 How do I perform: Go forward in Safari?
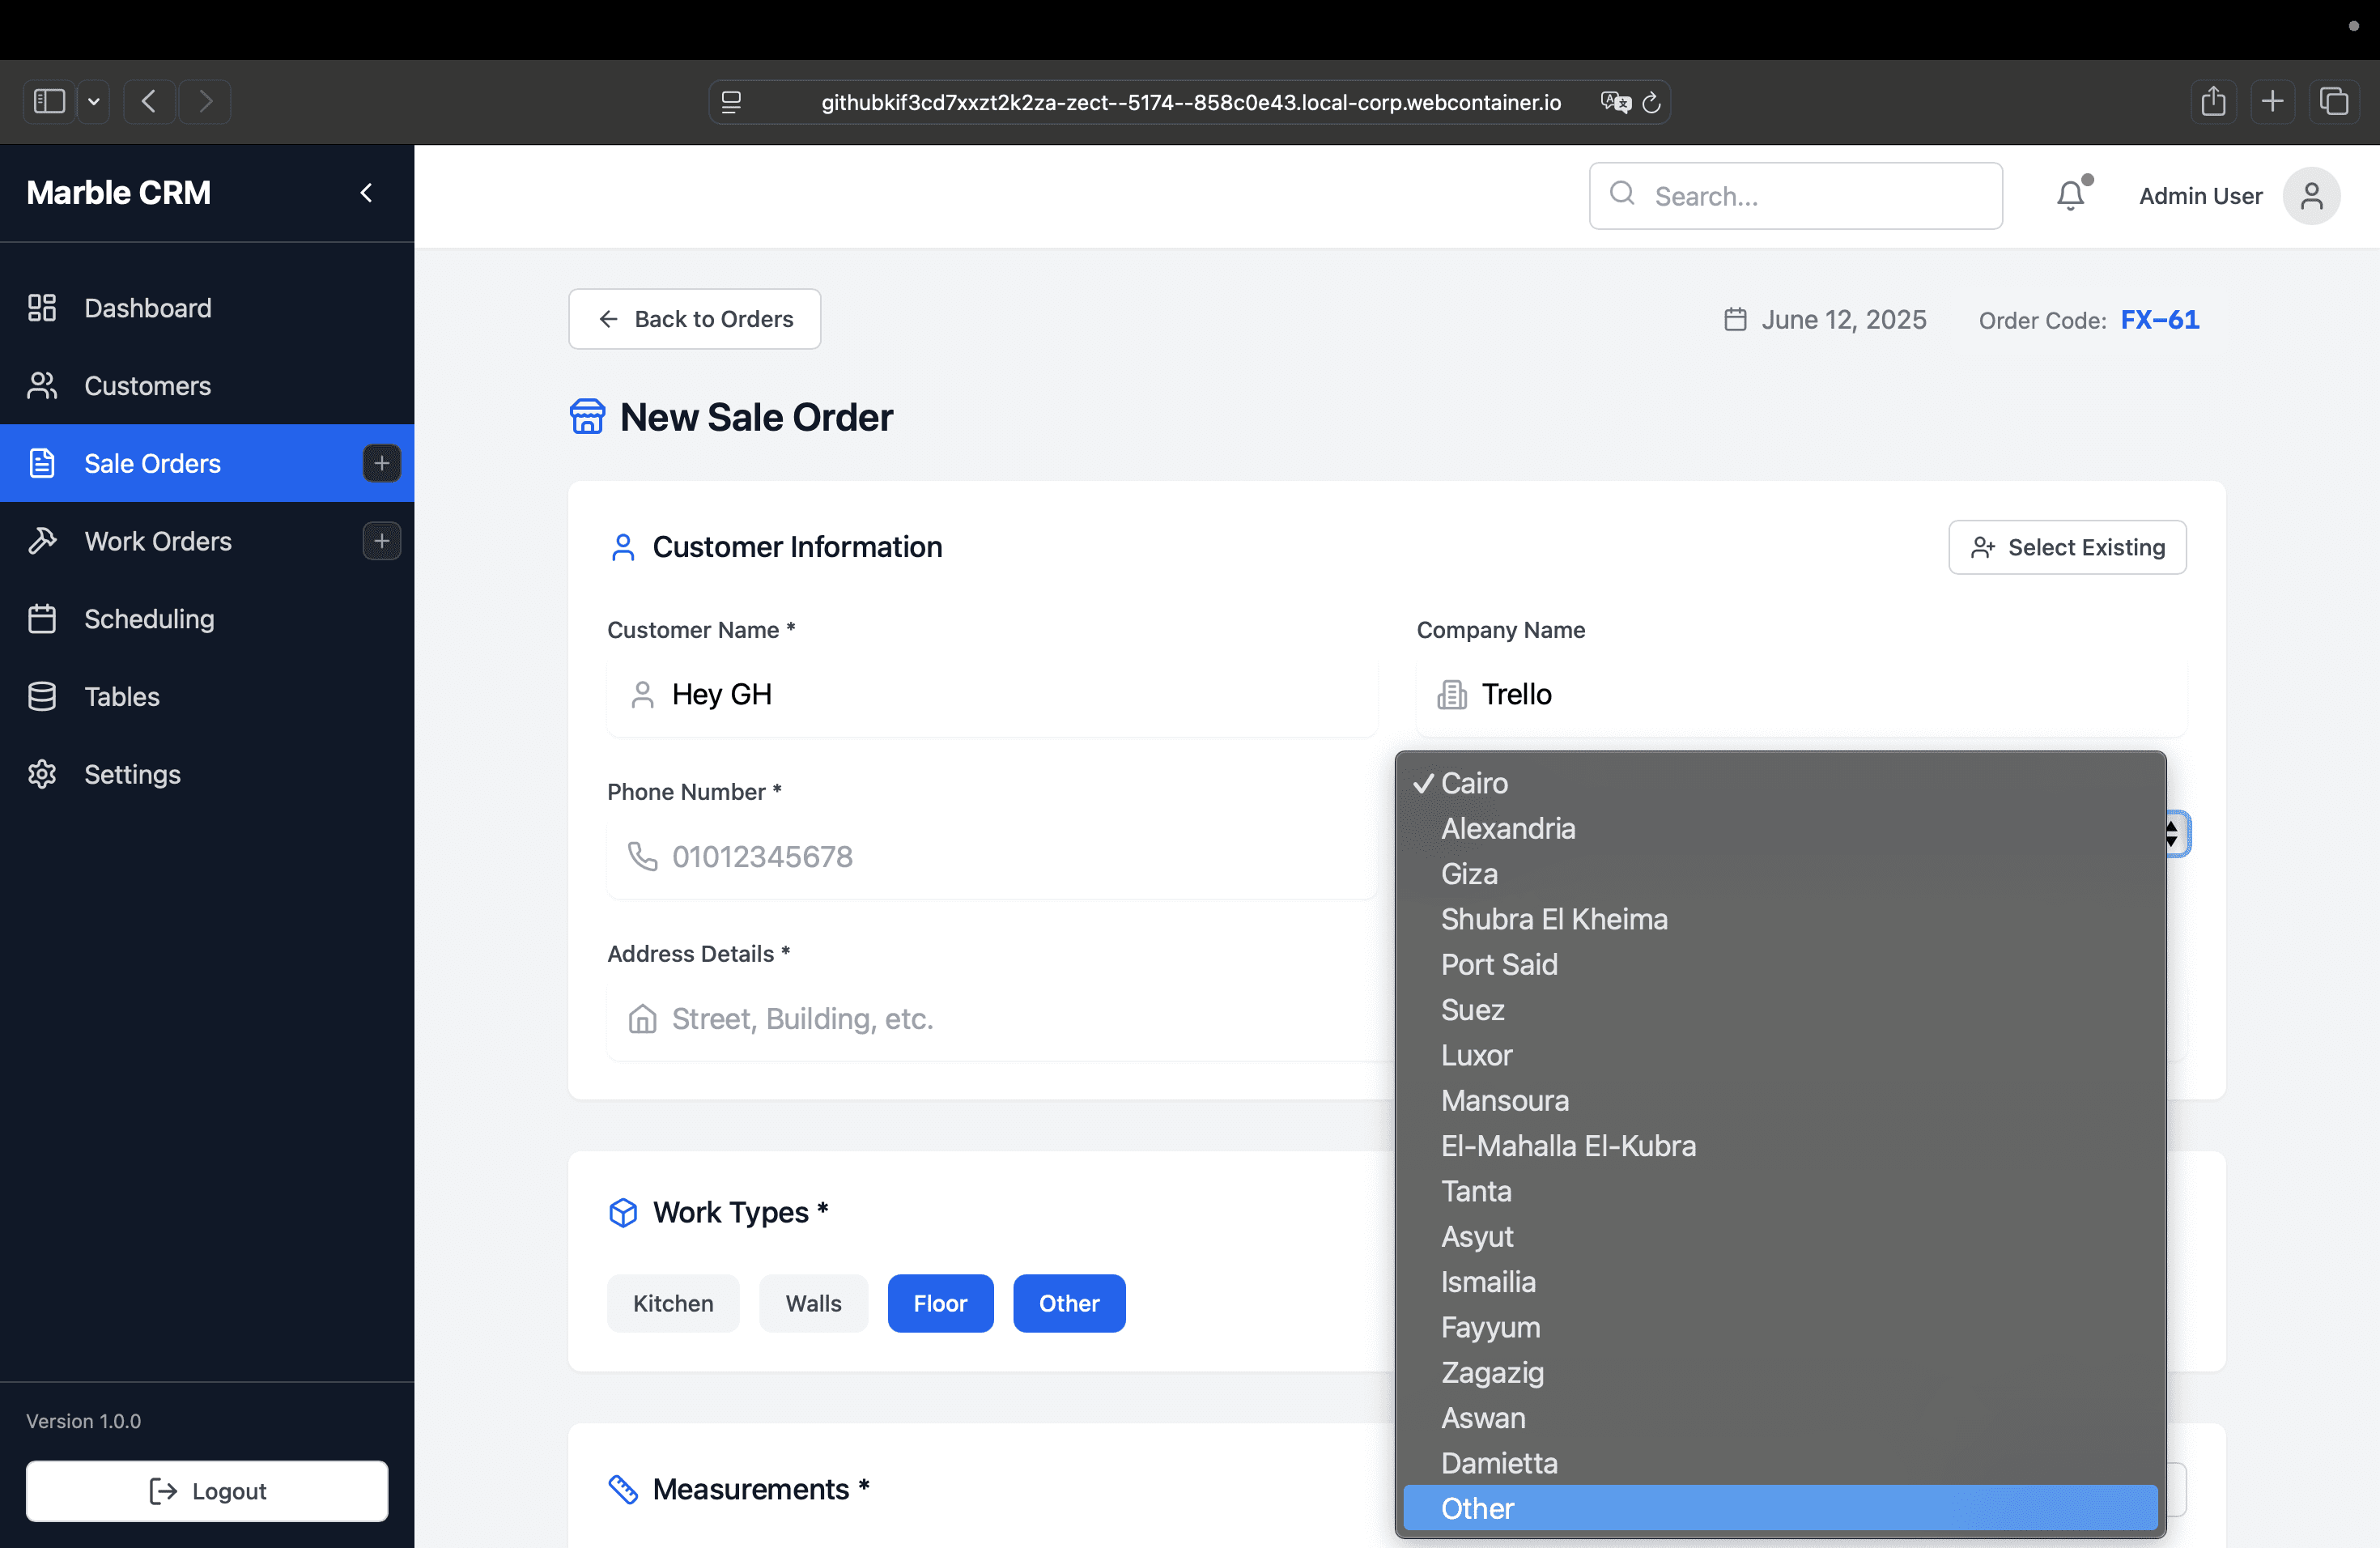[205, 101]
